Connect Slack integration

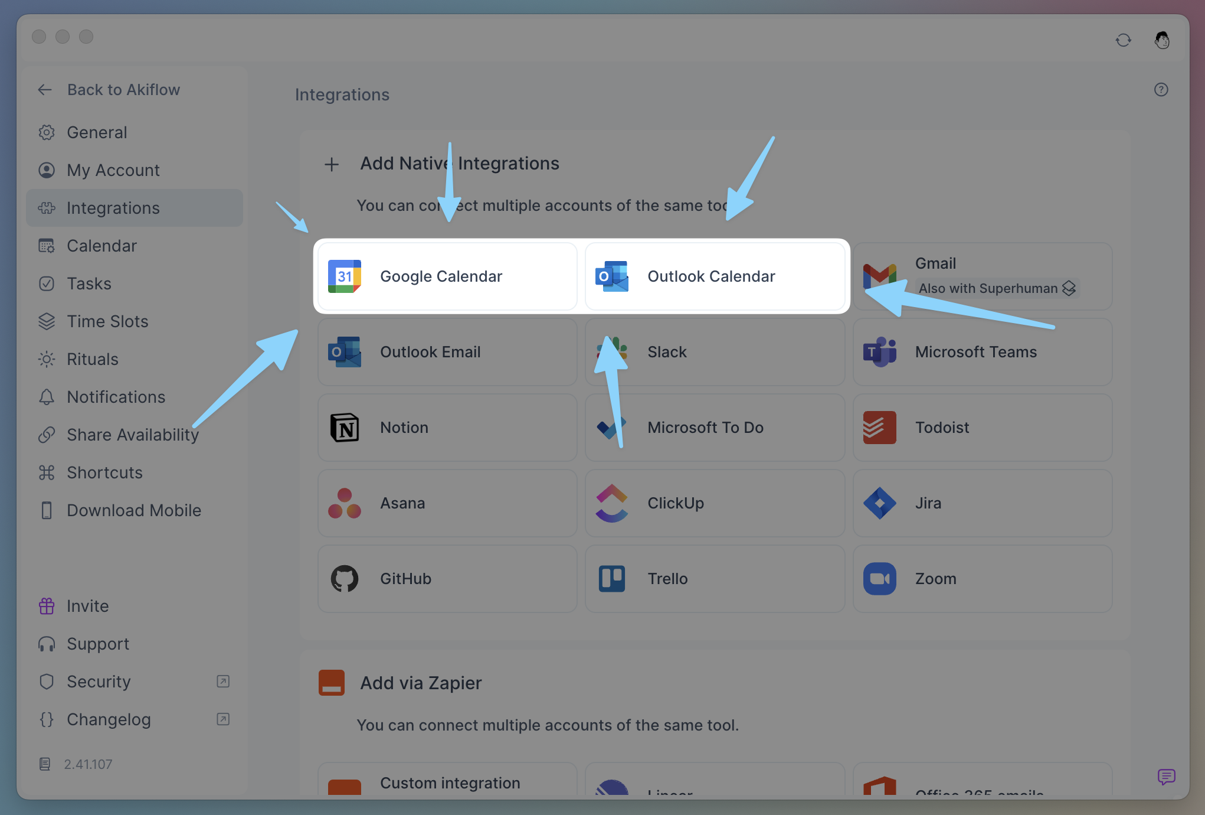[x=715, y=352]
